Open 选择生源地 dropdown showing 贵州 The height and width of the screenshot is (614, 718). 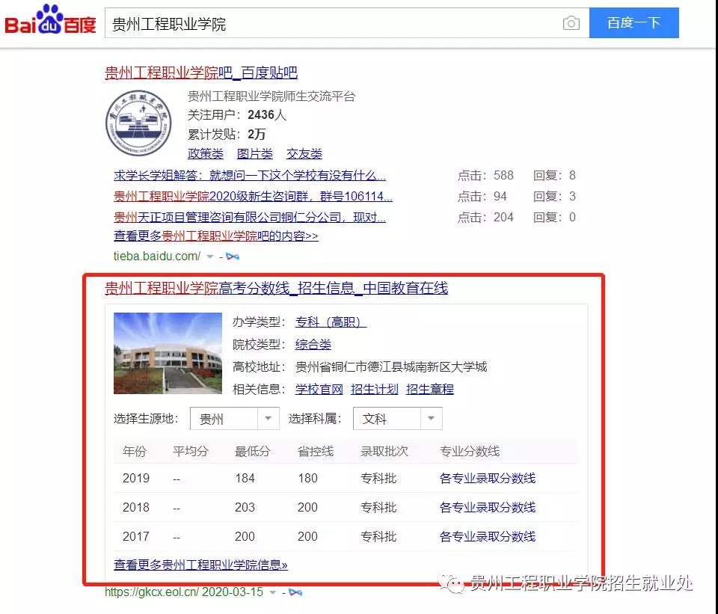click(234, 419)
